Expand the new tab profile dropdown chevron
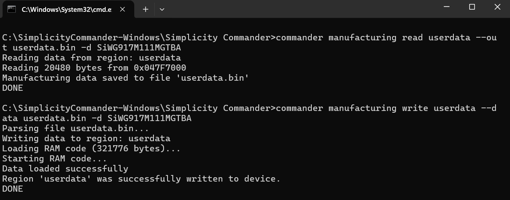The height and width of the screenshot is (200, 510). tap(162, 9)
